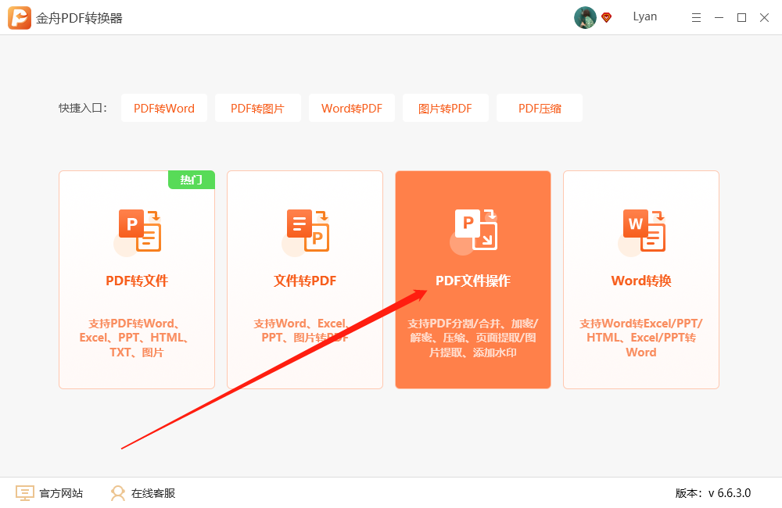Viewport: 782px width, 508px height.
Task: Open the hamburger menu in title bar
Action: click(696, 18)
